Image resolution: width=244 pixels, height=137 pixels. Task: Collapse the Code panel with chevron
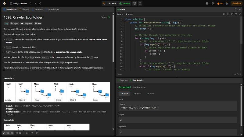coord(240,9)
